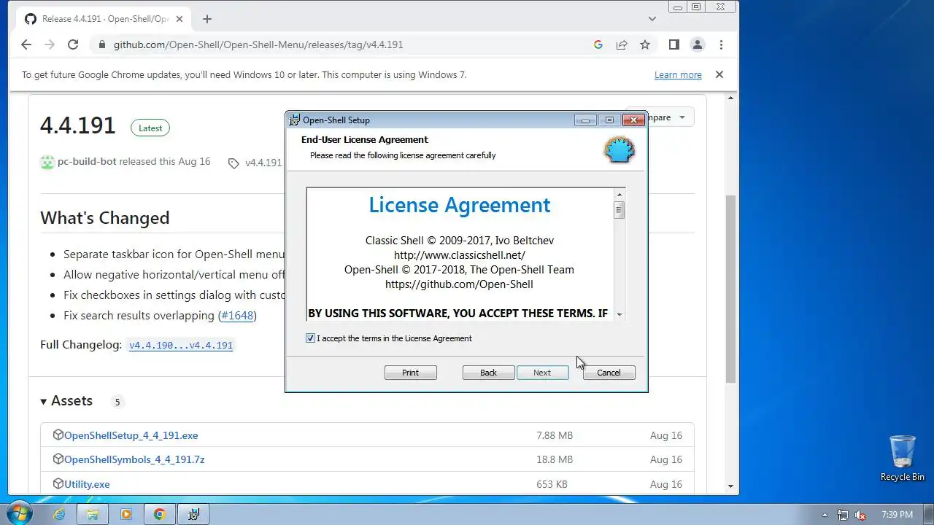Click Chrome's forward navigation arrow

[50, 44]
